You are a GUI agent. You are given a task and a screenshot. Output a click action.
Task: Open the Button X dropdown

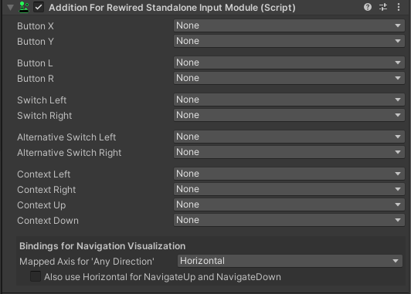tap(289, 25)
